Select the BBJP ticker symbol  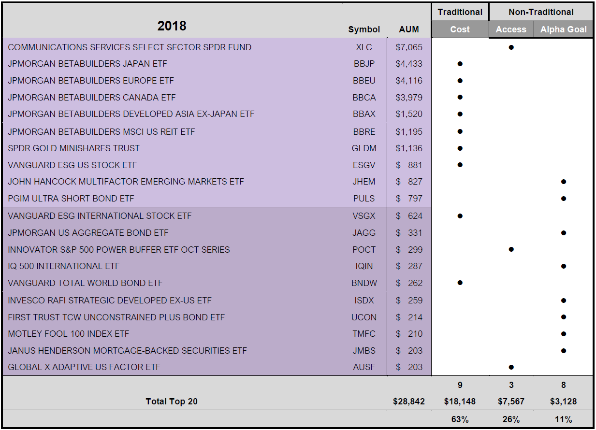coord(364,64)
